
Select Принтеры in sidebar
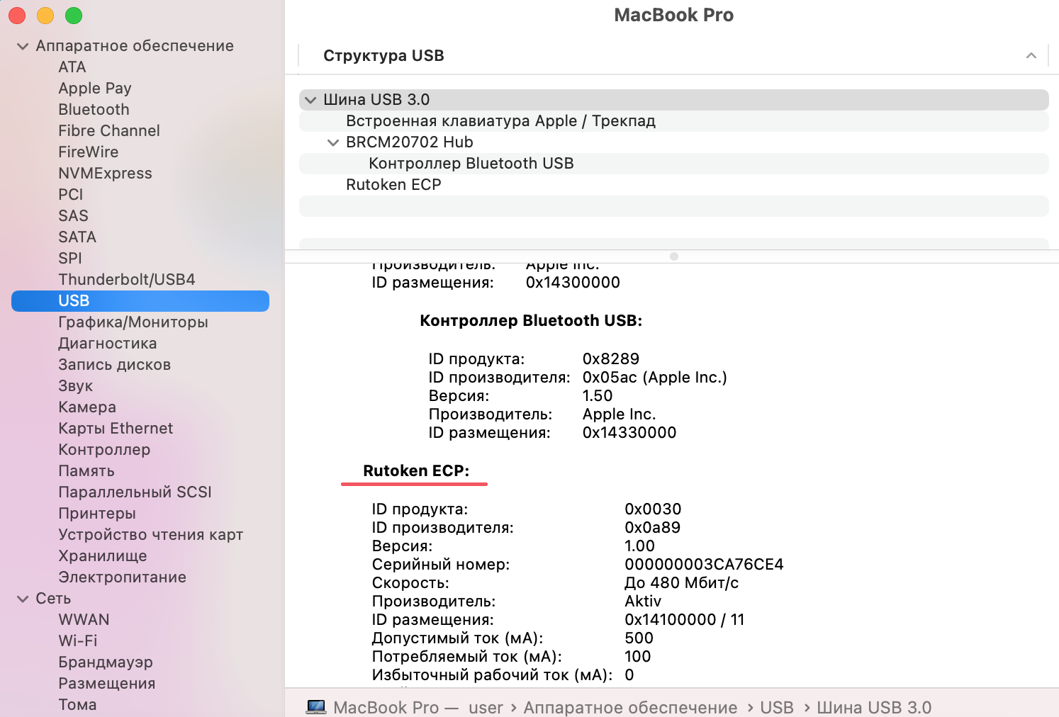97,514
